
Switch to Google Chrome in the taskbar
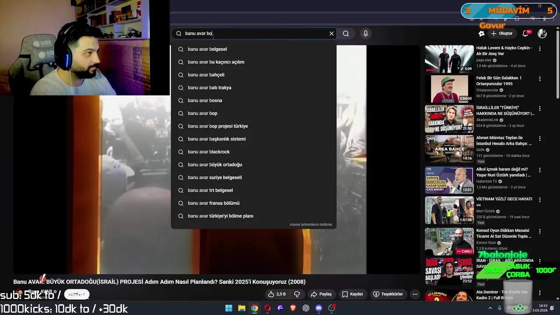point(254,308)
